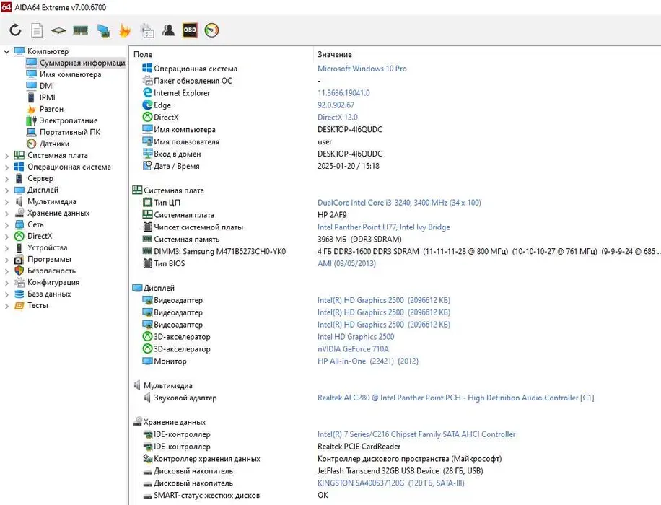Select the DIMM3: Samsung M471B5273CH0-YK0 row
The height and width of the screenshot is (505, 661).
[x=214, y=251]
